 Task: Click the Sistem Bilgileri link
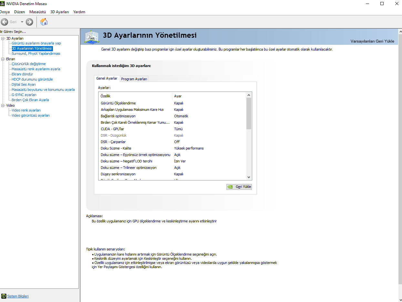pyautogui.click(x=18, y=296)
